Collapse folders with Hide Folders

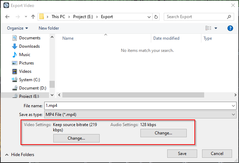coord(20,155)
